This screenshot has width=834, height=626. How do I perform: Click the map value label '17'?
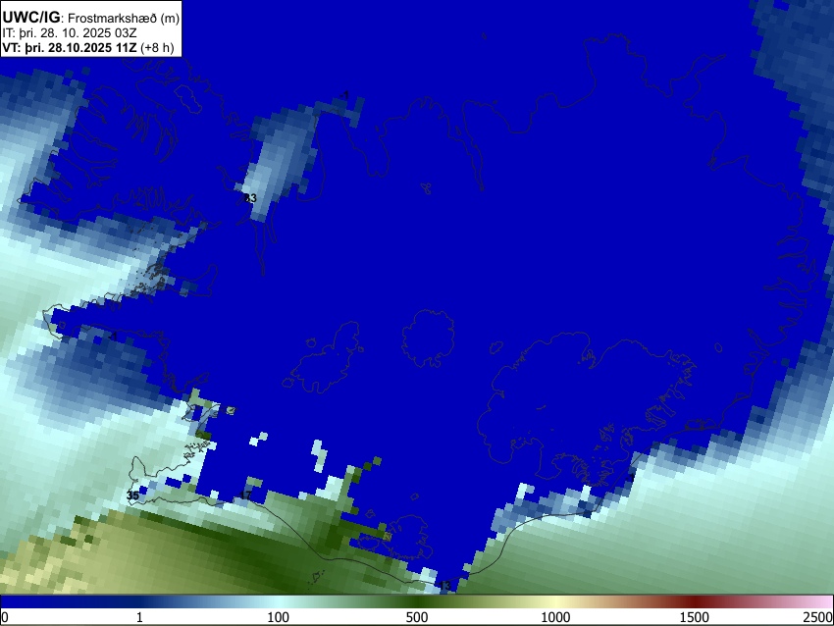245,496
